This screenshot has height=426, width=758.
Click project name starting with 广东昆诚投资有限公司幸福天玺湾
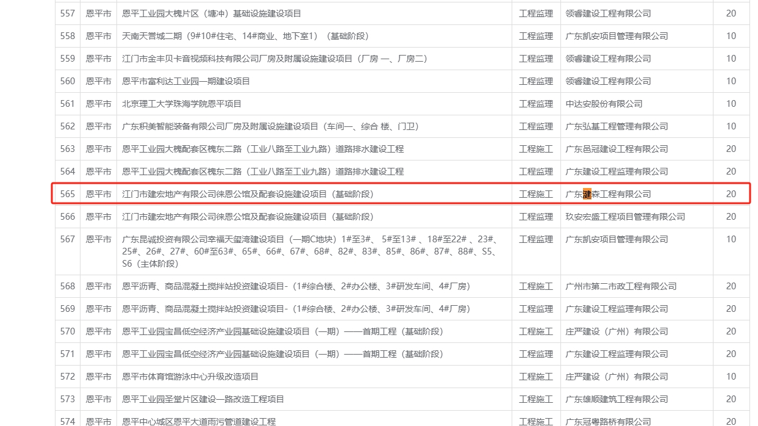[310, 251]
